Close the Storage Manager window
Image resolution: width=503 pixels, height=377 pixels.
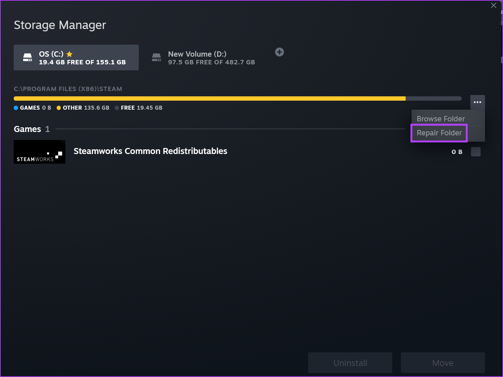494,5
